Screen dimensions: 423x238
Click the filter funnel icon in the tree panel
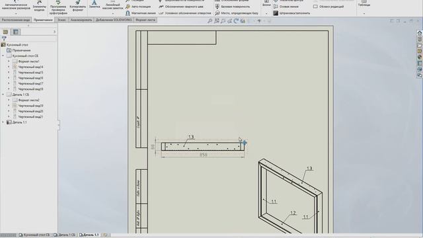pyautogui.click(x=4, y=38)
